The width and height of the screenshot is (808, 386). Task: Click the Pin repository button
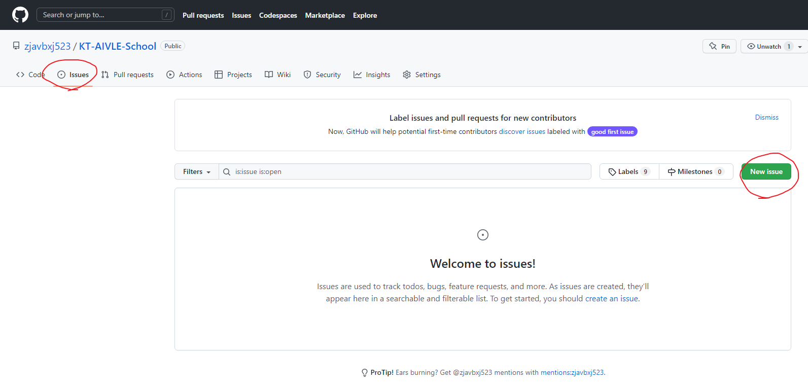coord(719,46)
